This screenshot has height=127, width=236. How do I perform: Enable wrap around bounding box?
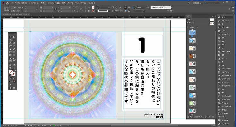point(129,7)
